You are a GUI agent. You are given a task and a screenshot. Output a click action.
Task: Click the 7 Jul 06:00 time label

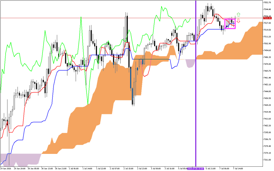[224, 169]
